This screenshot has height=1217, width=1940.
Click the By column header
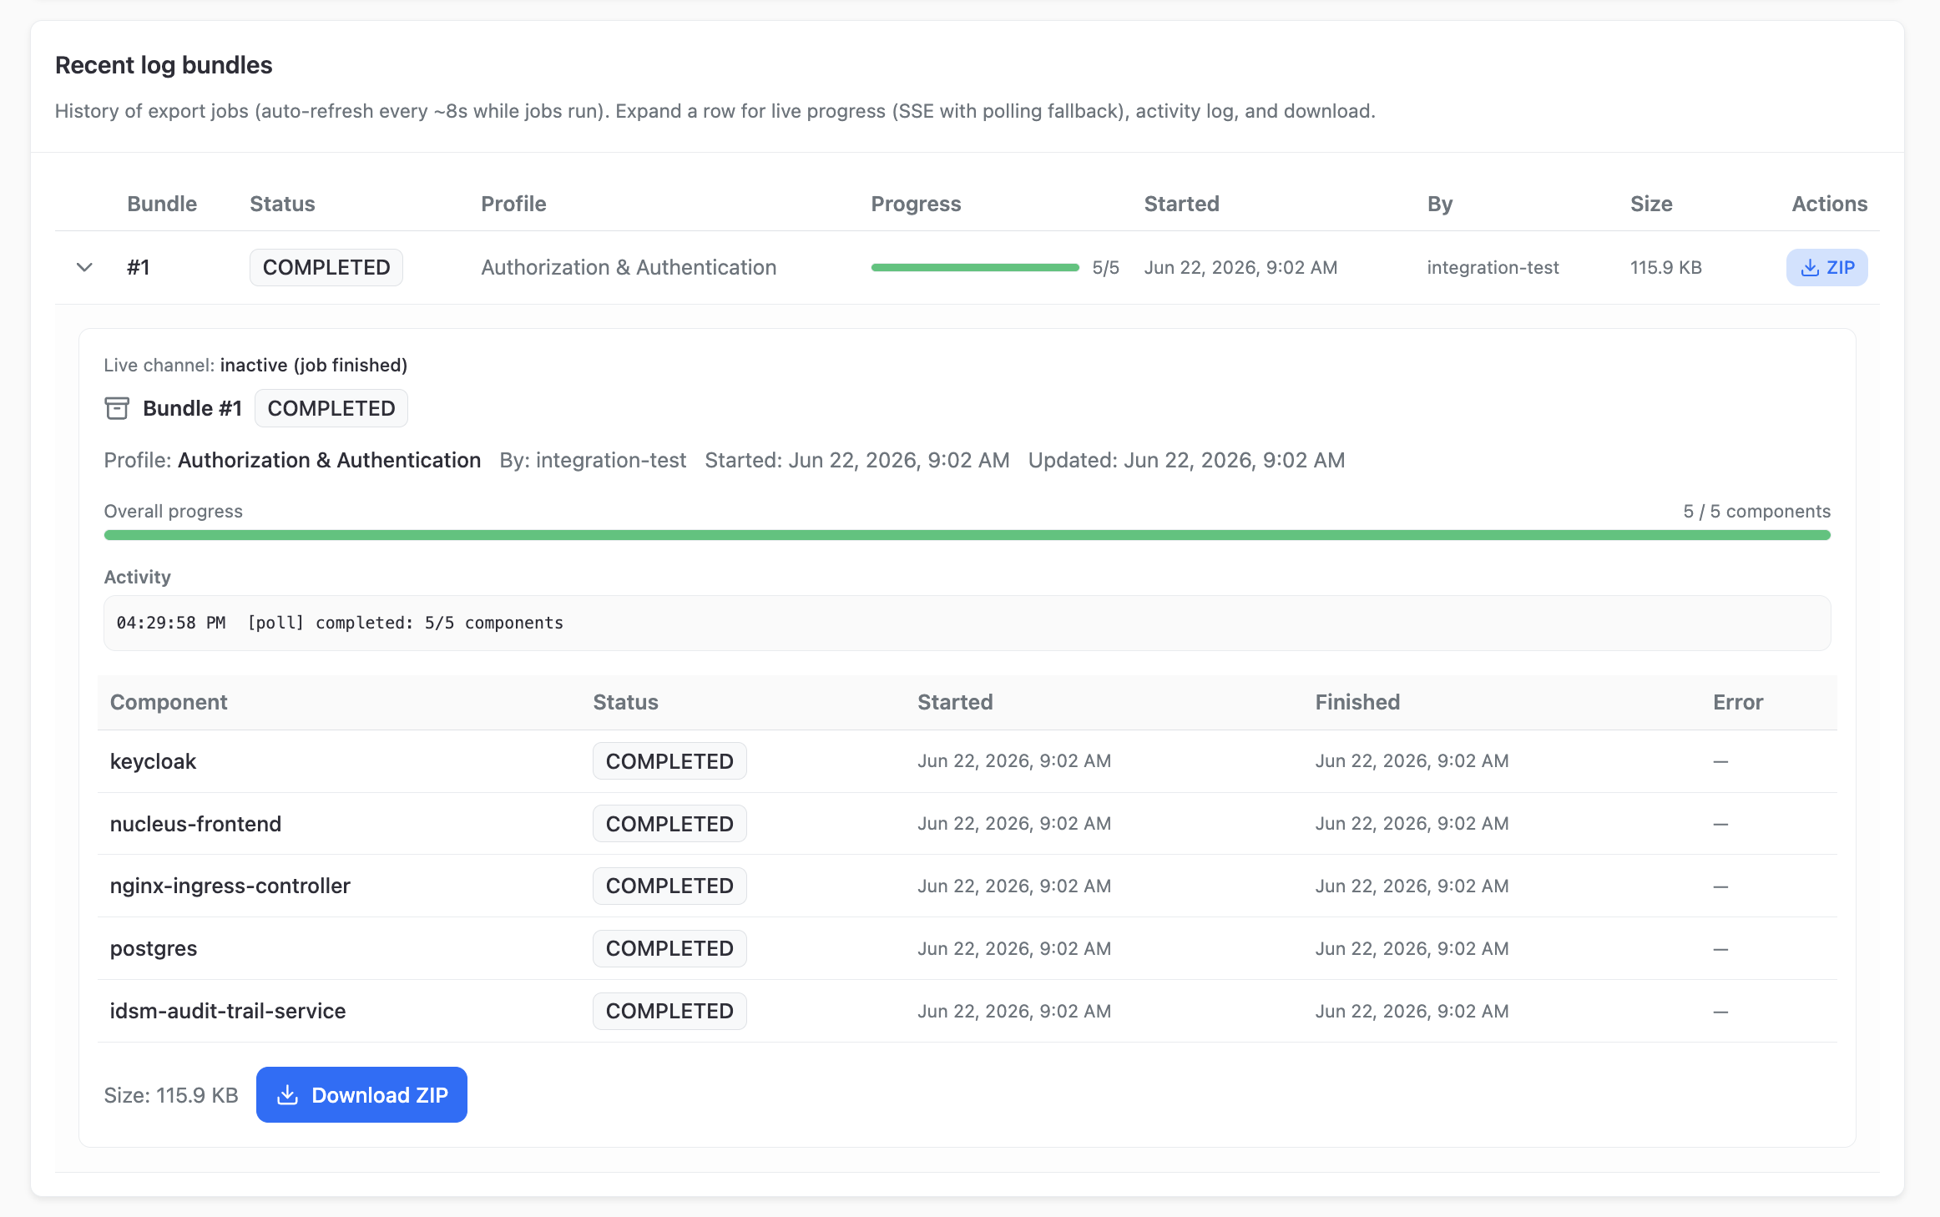1440,204
